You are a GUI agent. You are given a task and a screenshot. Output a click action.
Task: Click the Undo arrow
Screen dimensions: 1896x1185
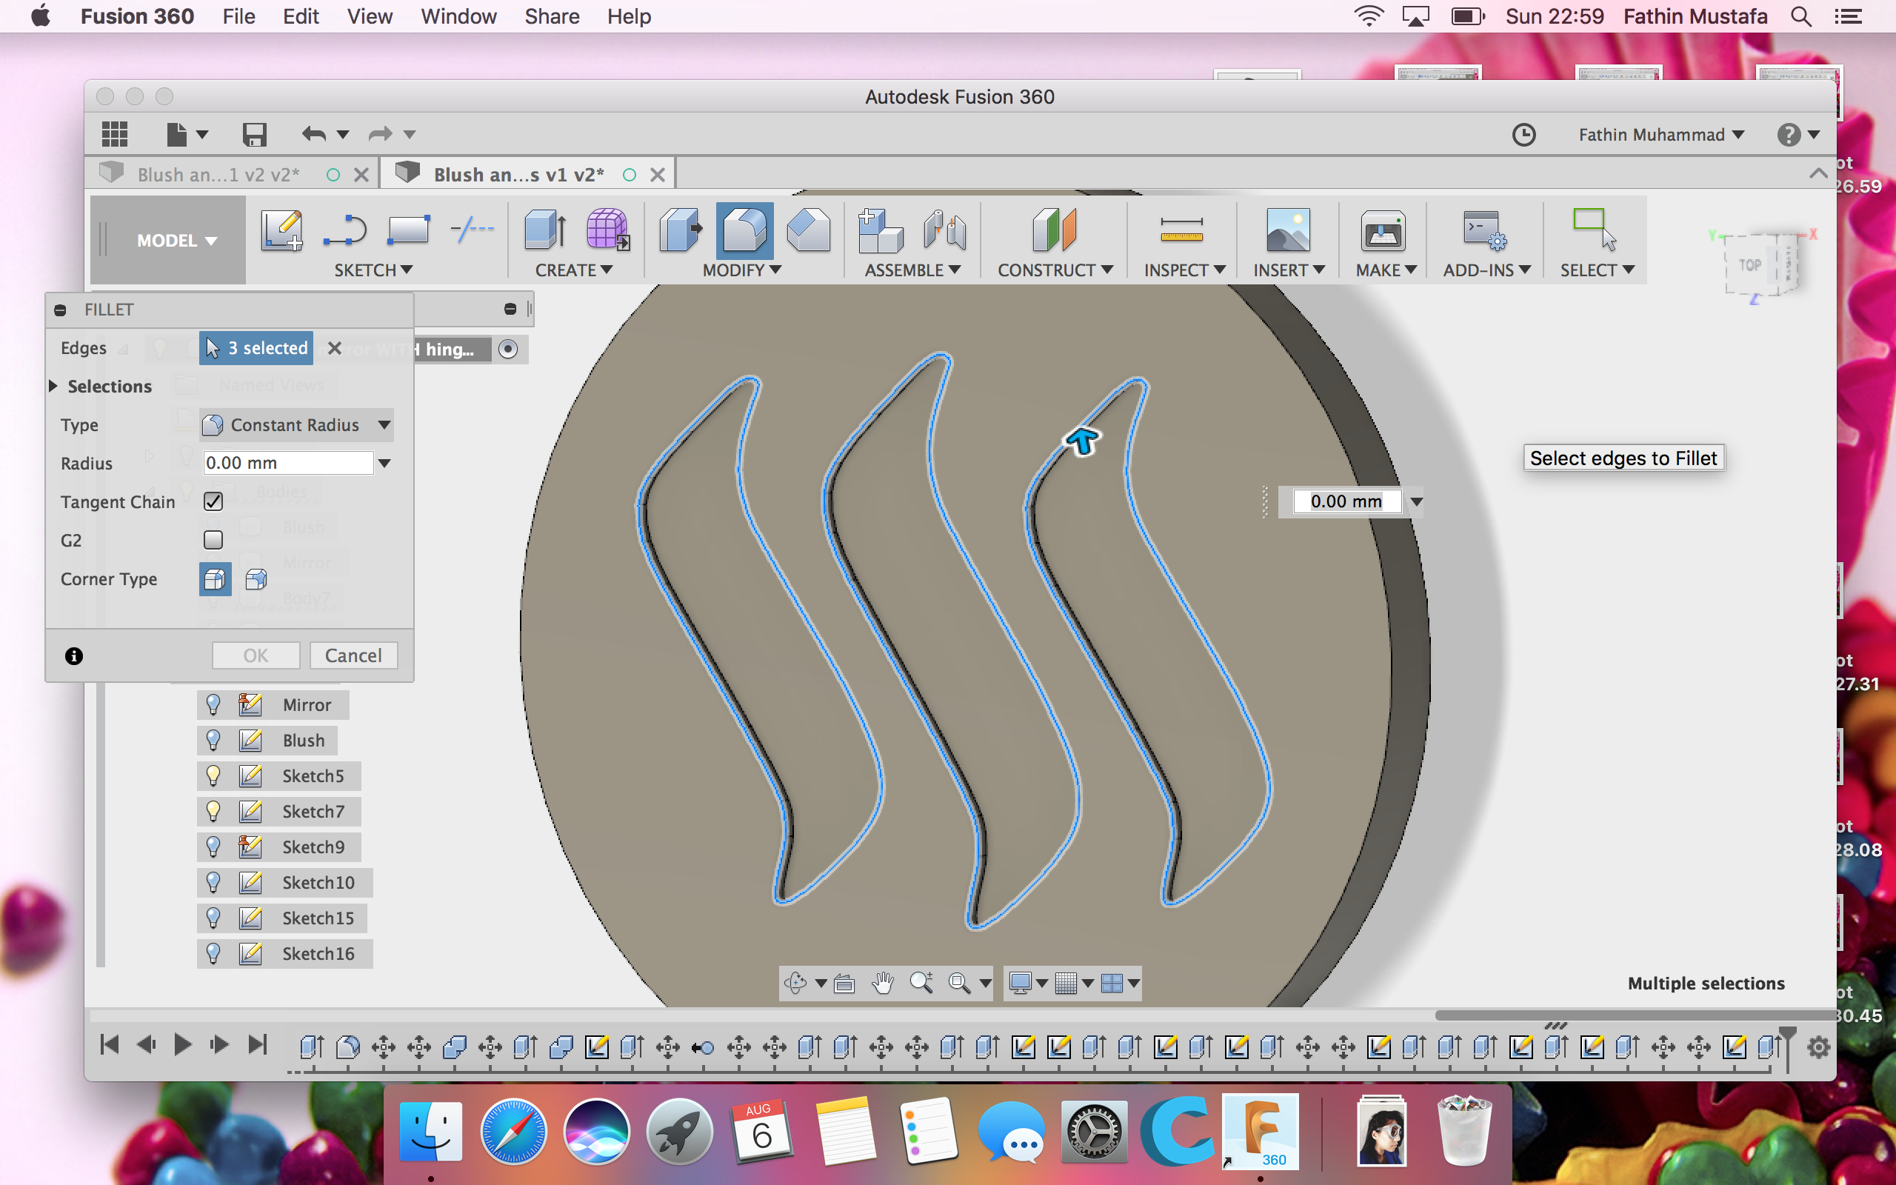point(313,134)
